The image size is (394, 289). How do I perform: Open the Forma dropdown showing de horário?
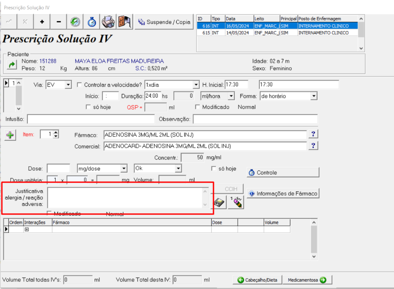point(314,96)
